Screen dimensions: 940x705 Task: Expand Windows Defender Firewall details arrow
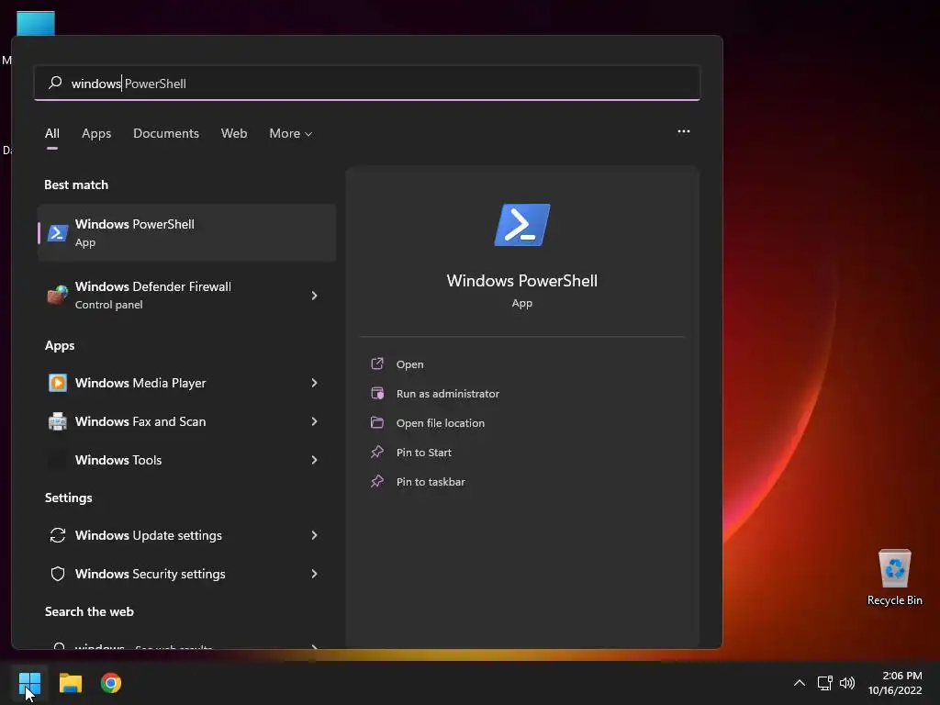[x=314, y=295]
